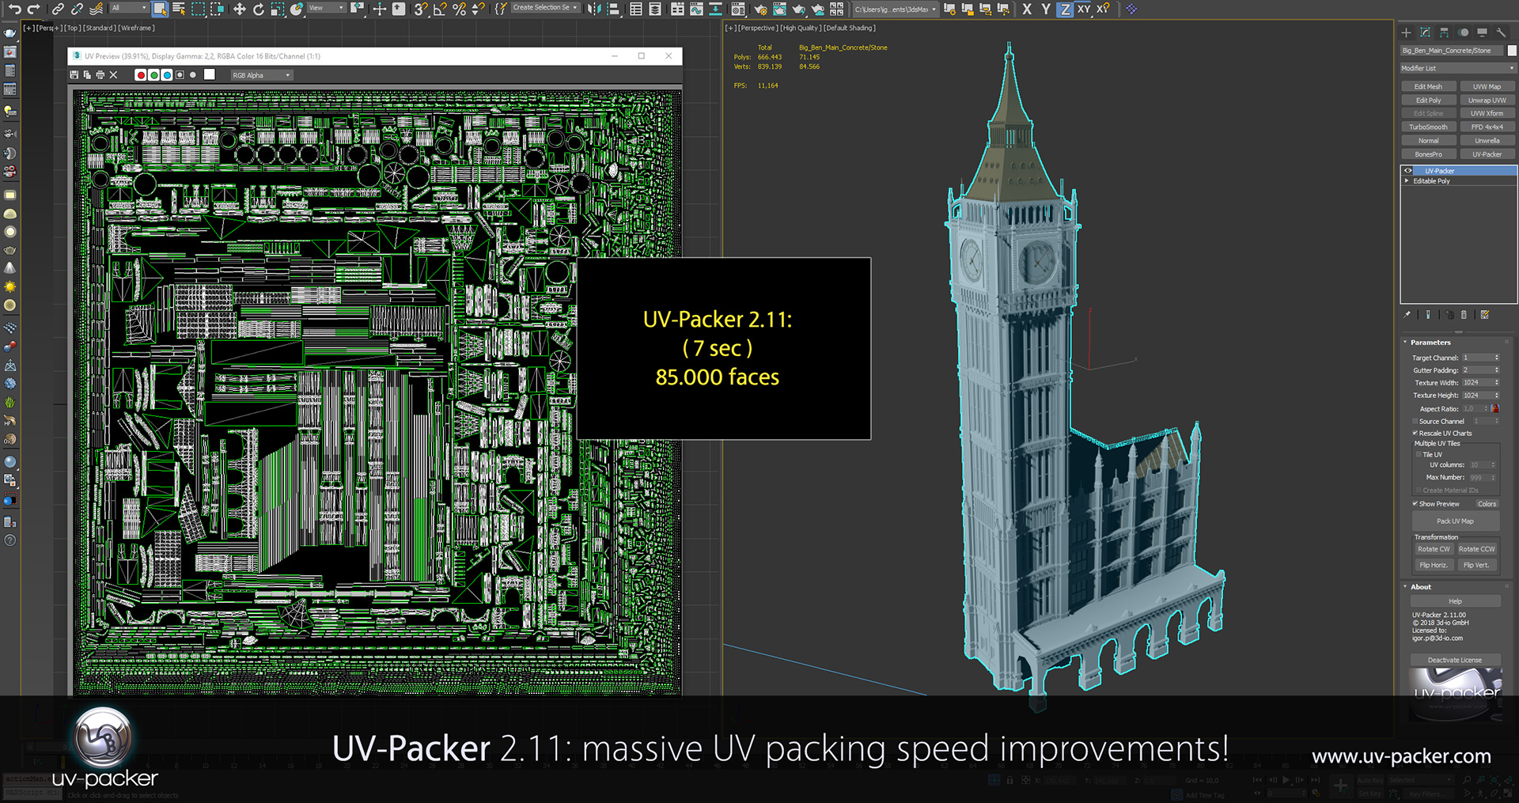Screen dimensions: 1519x803
Task: Click the Edit Mesh modifier button
Action: [x=1428, y=87]
